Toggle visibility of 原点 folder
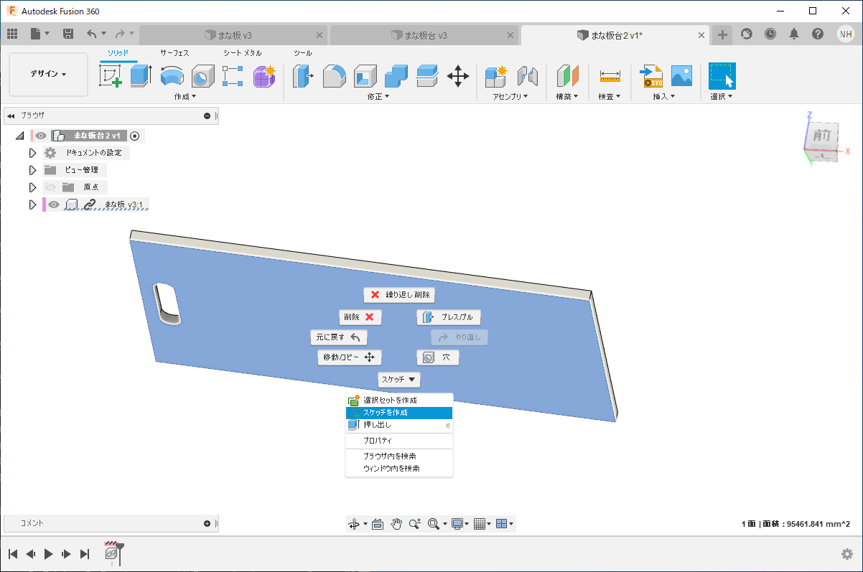 click(50, 187)
